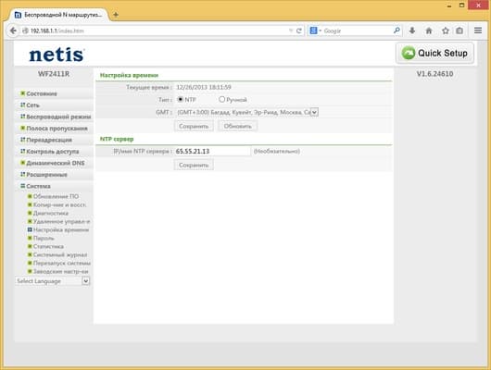Select the Беспроводной N маршрутизатор tab

[x=59, y=15]
